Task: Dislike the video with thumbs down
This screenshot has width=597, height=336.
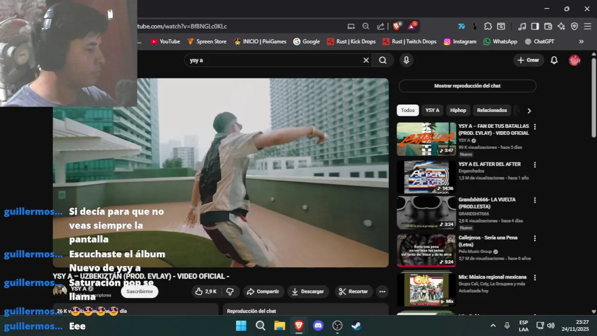Action: tap(230, 292)
